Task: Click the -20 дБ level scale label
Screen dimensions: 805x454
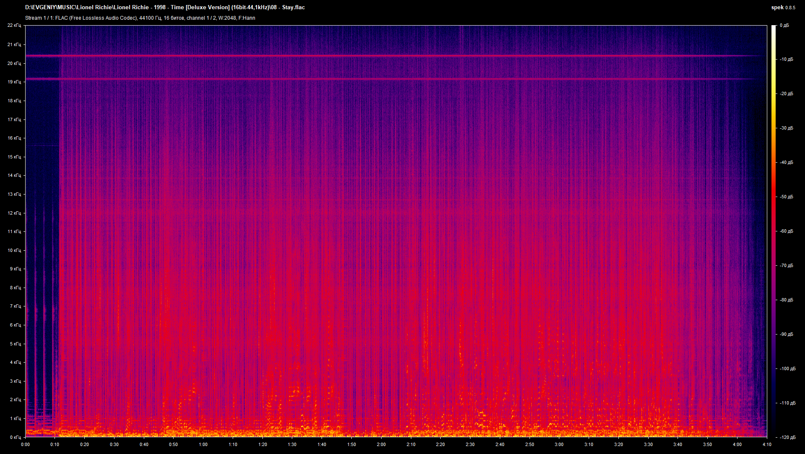Action: click(x=787, y=94)
